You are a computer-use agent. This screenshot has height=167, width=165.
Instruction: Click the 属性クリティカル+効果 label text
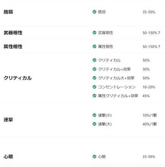coord(118,96)
